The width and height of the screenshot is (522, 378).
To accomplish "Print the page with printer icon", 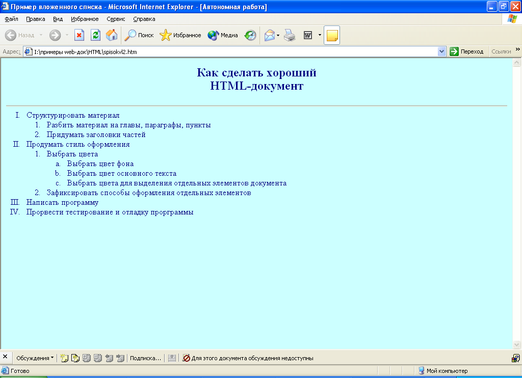I will tap(290, 35).
